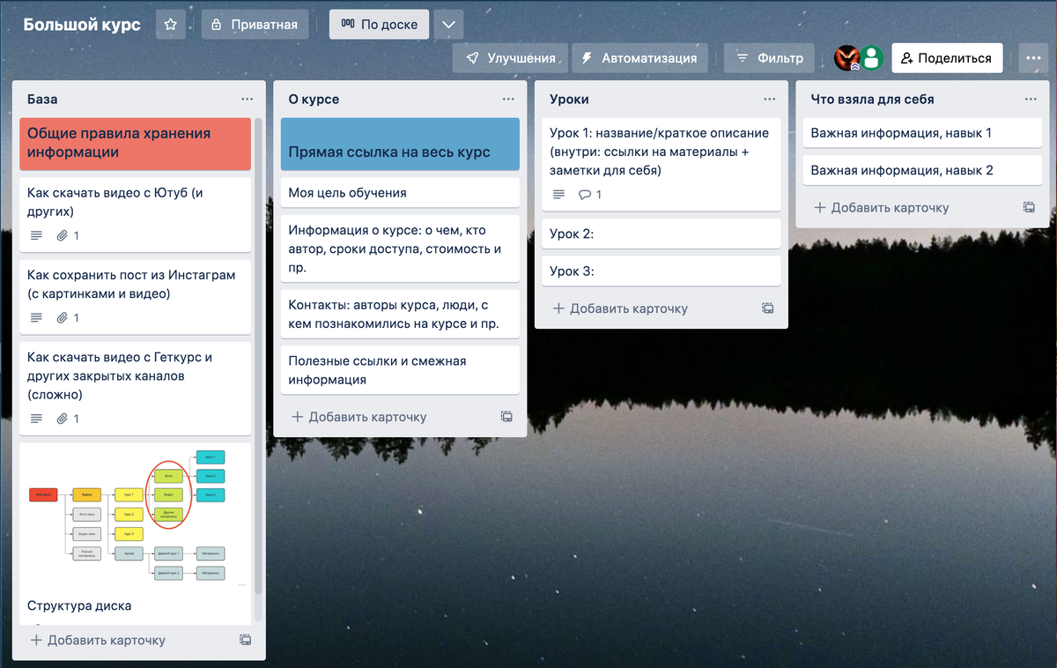Open the Фильтр panel
The height and width of the screenshot is (668, 1057).
pyautogui.click(x=769, y=58)
